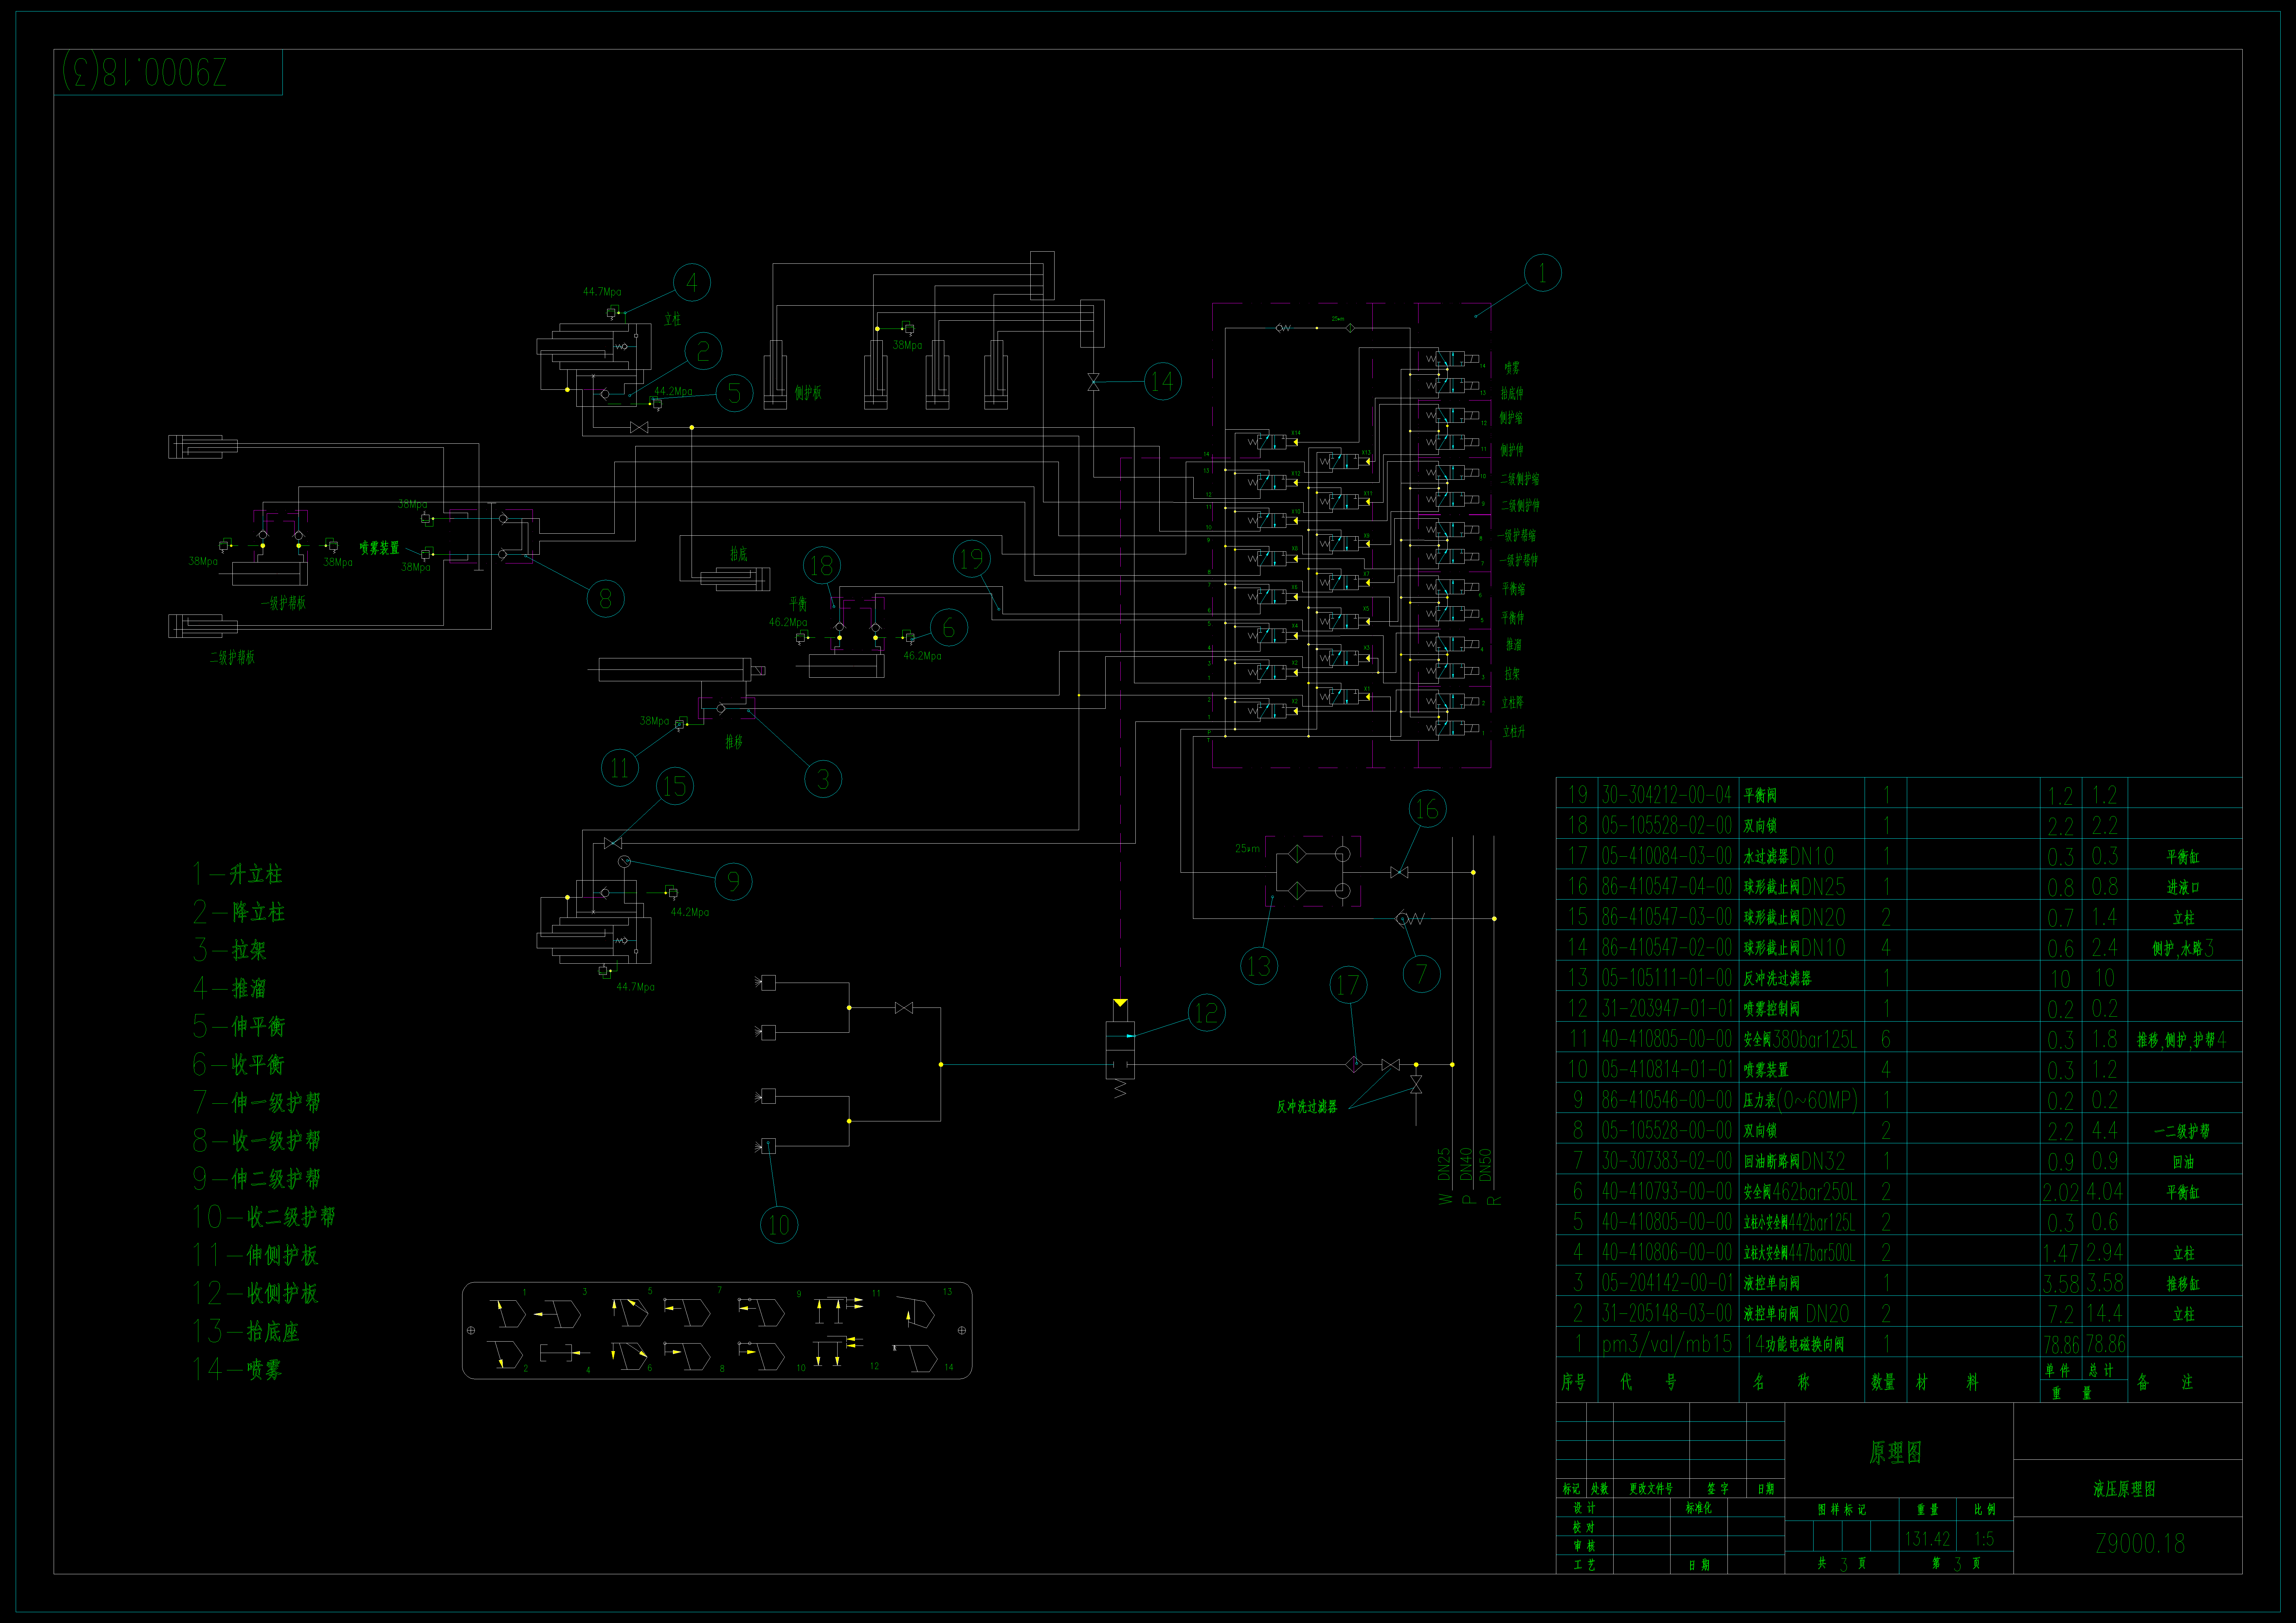Image resolution: width=2296 pixels, height=1623 pixels.
Task: Select the rotated pipe label "W DN25"
Action: point(1445,1176)
